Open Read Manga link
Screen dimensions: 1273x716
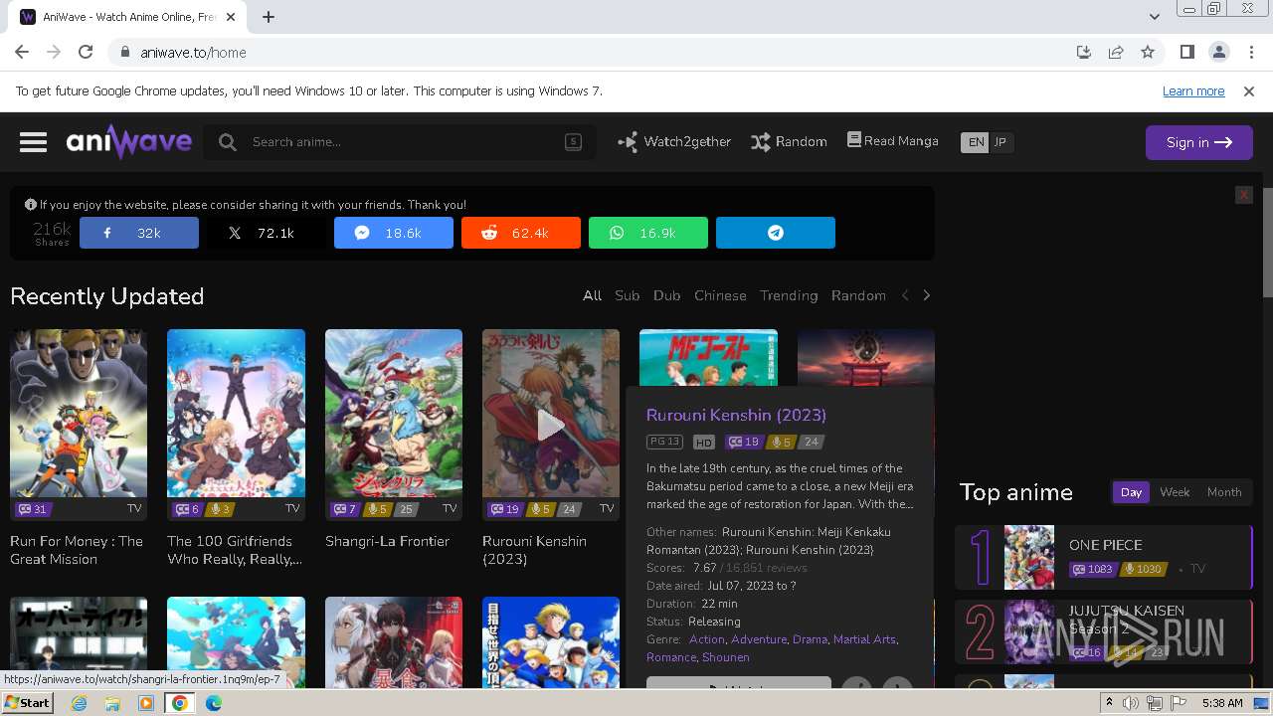point(893,141)
